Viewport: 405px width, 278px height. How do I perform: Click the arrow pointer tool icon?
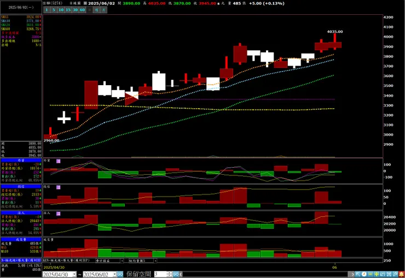click(x=358, y=274)
